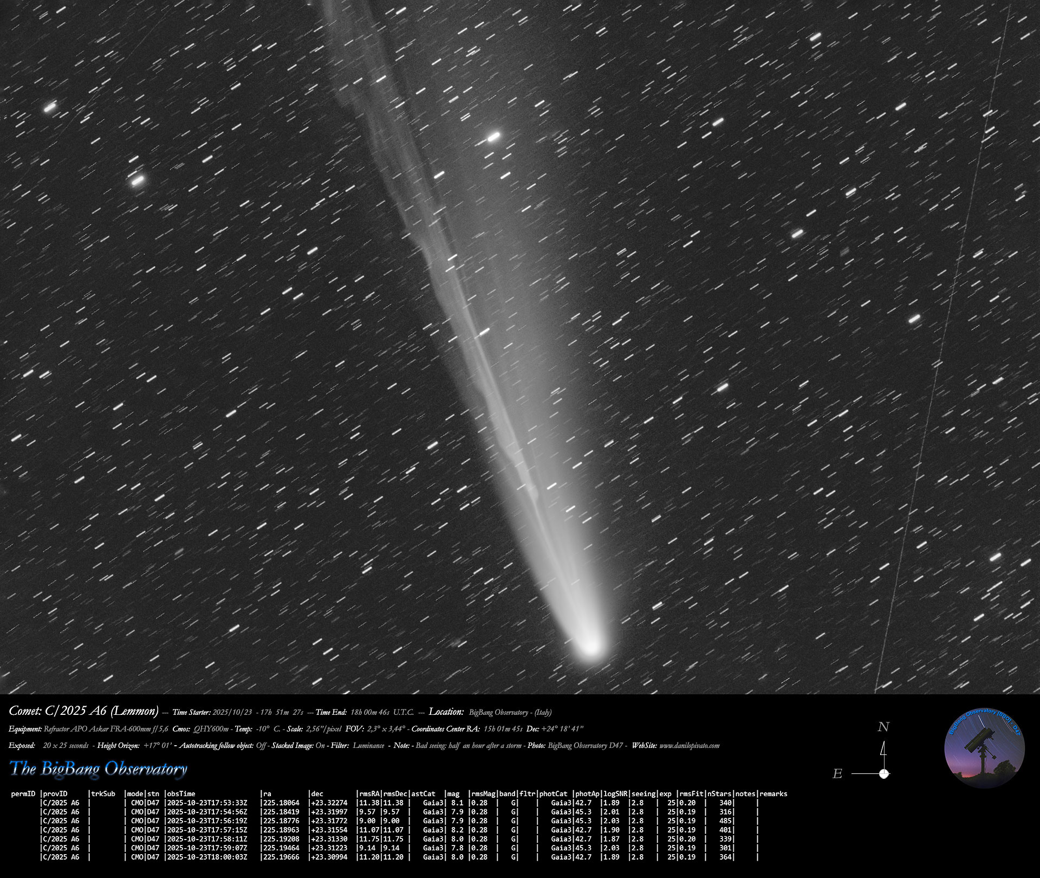The width and height of the screenshot is (1040, 878).
Task: Click the 'permID' column header
Action: [x=23, y=794]
